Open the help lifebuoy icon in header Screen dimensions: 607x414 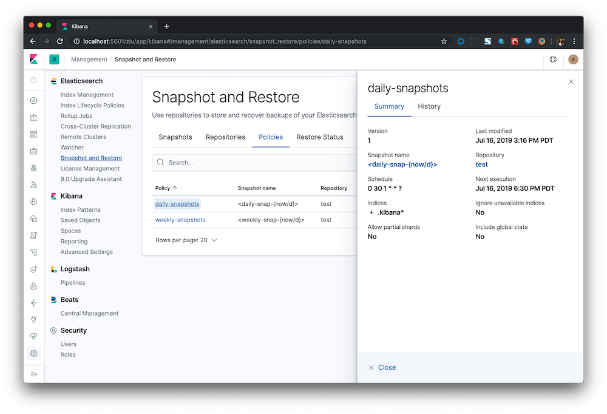pyautogui.click(x=553, y=59)
